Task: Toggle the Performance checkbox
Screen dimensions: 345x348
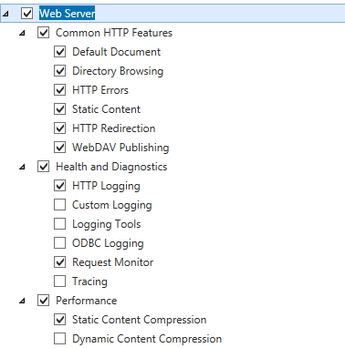Action: [44, 301]
